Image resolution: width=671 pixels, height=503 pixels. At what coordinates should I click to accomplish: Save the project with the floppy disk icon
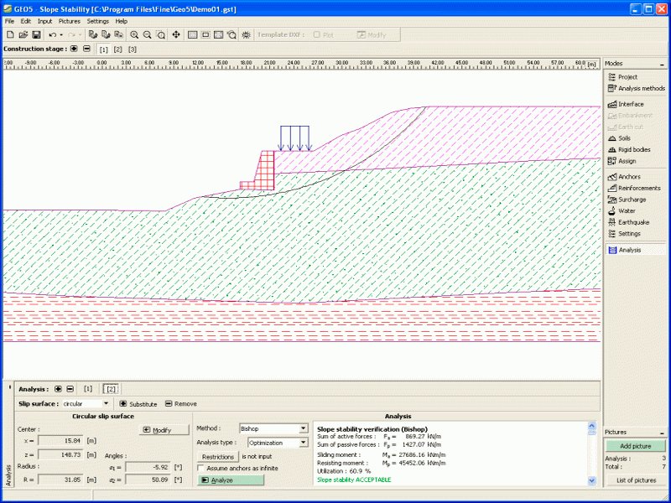pos(36,35)
